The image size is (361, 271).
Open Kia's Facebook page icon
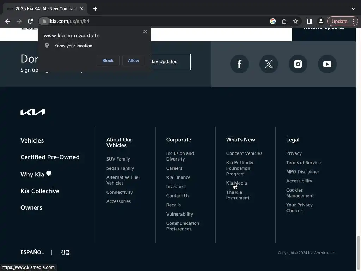[239, 64]
